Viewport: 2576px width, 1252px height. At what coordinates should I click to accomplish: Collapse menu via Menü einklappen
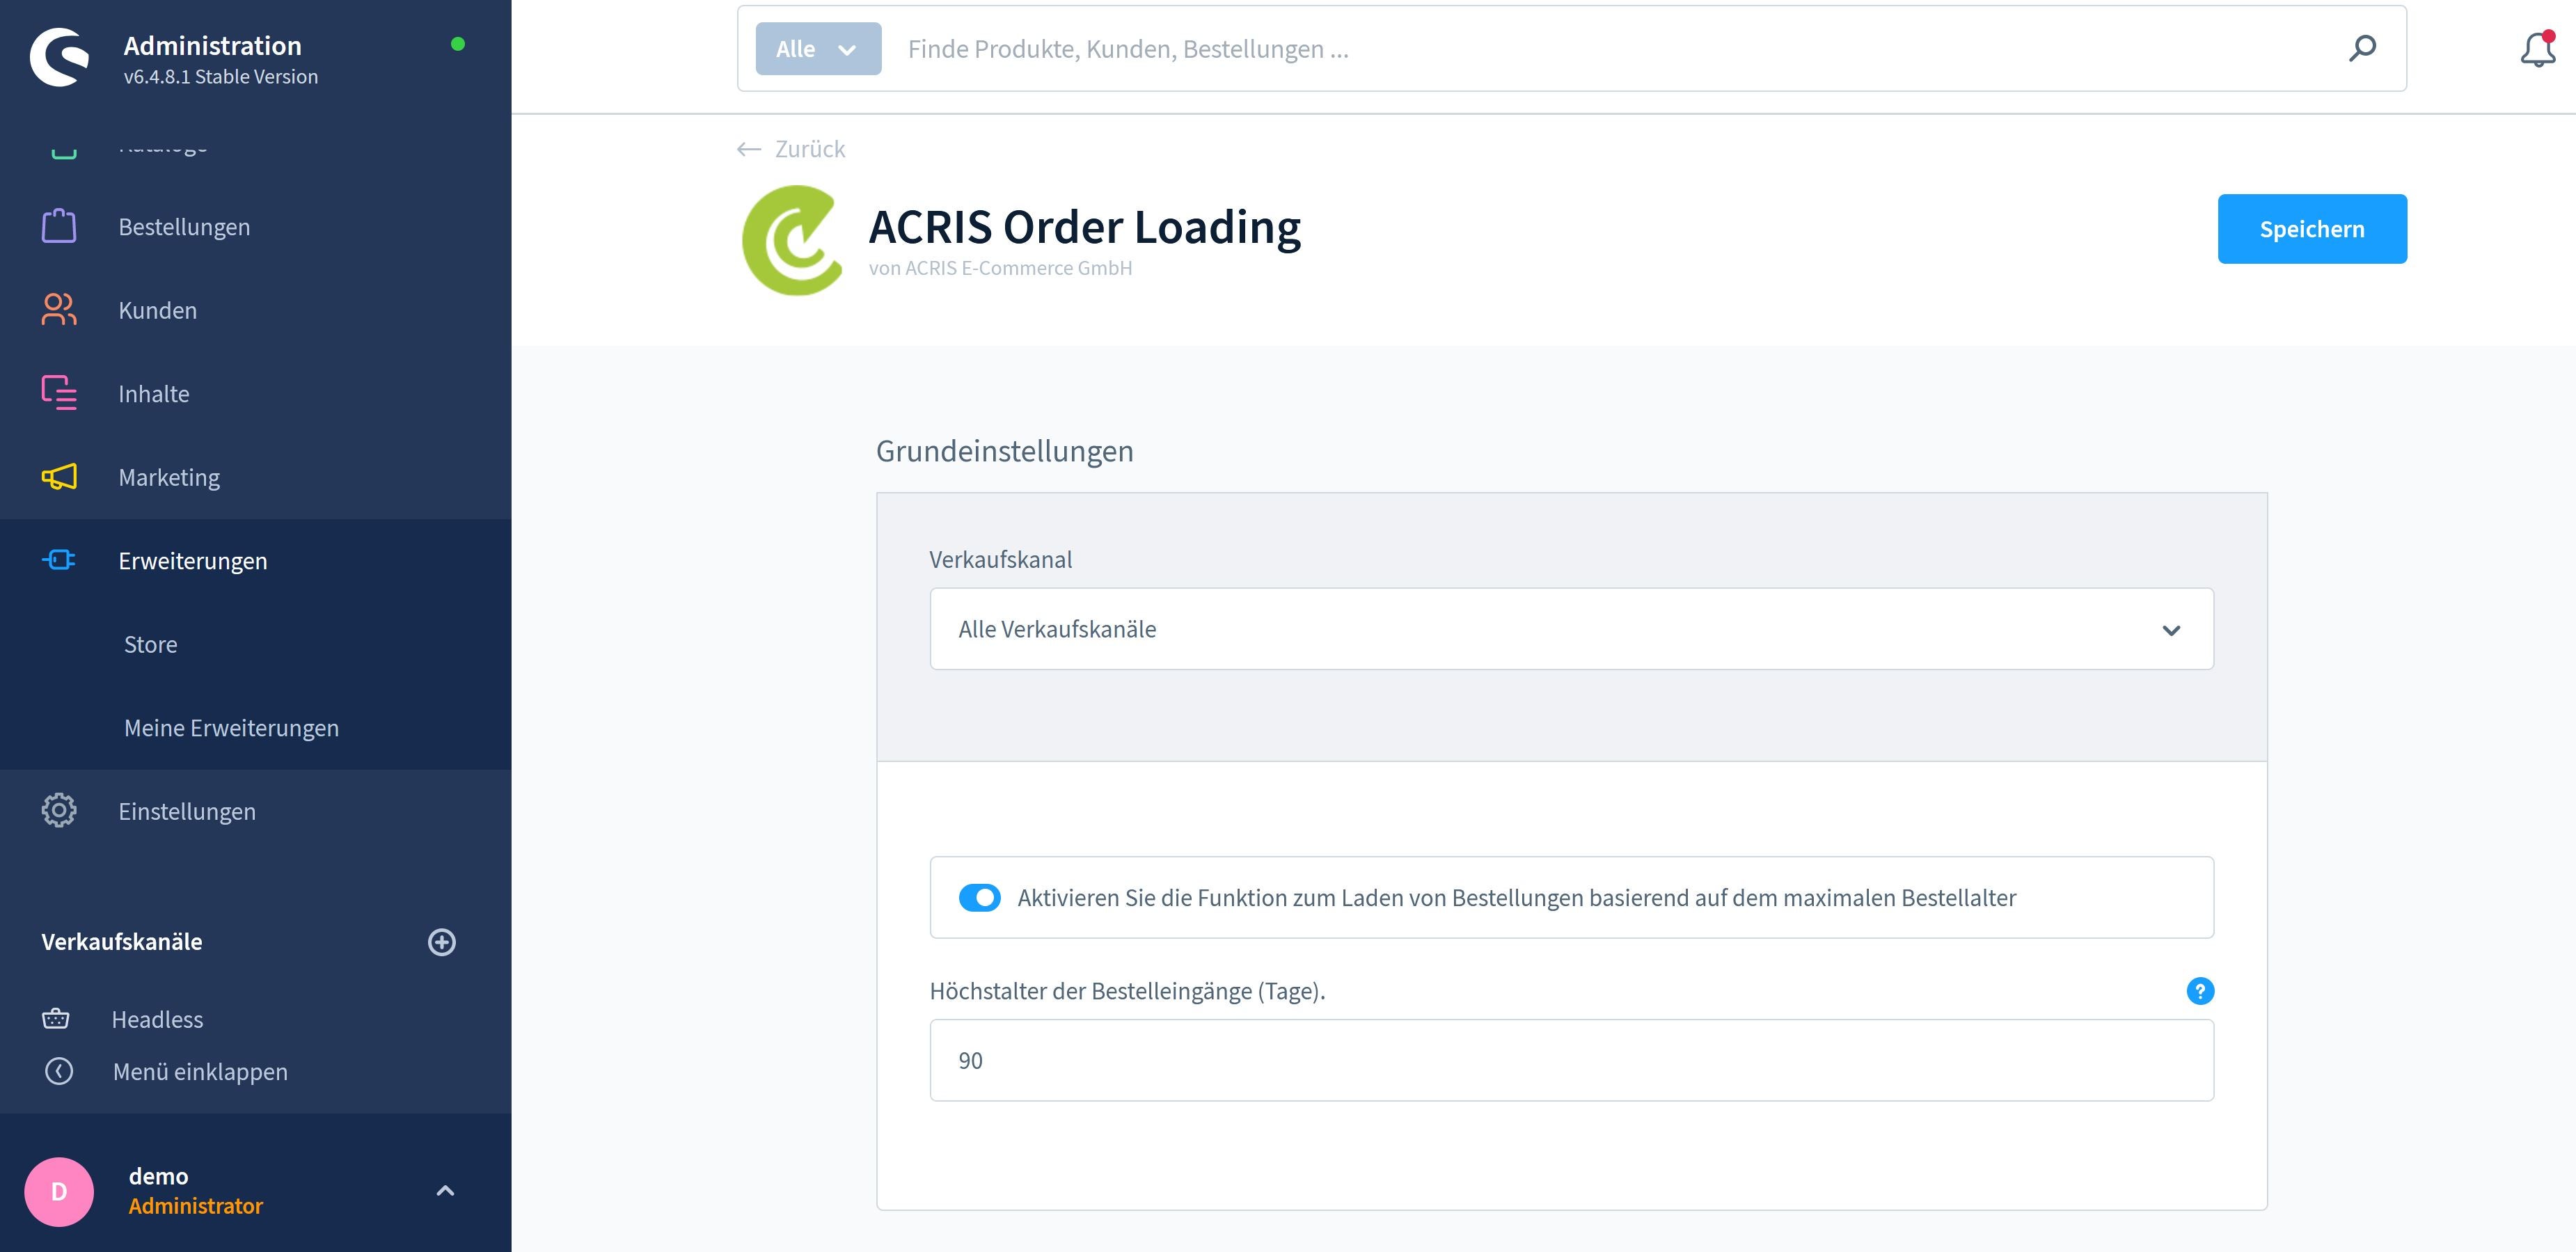200,1071
